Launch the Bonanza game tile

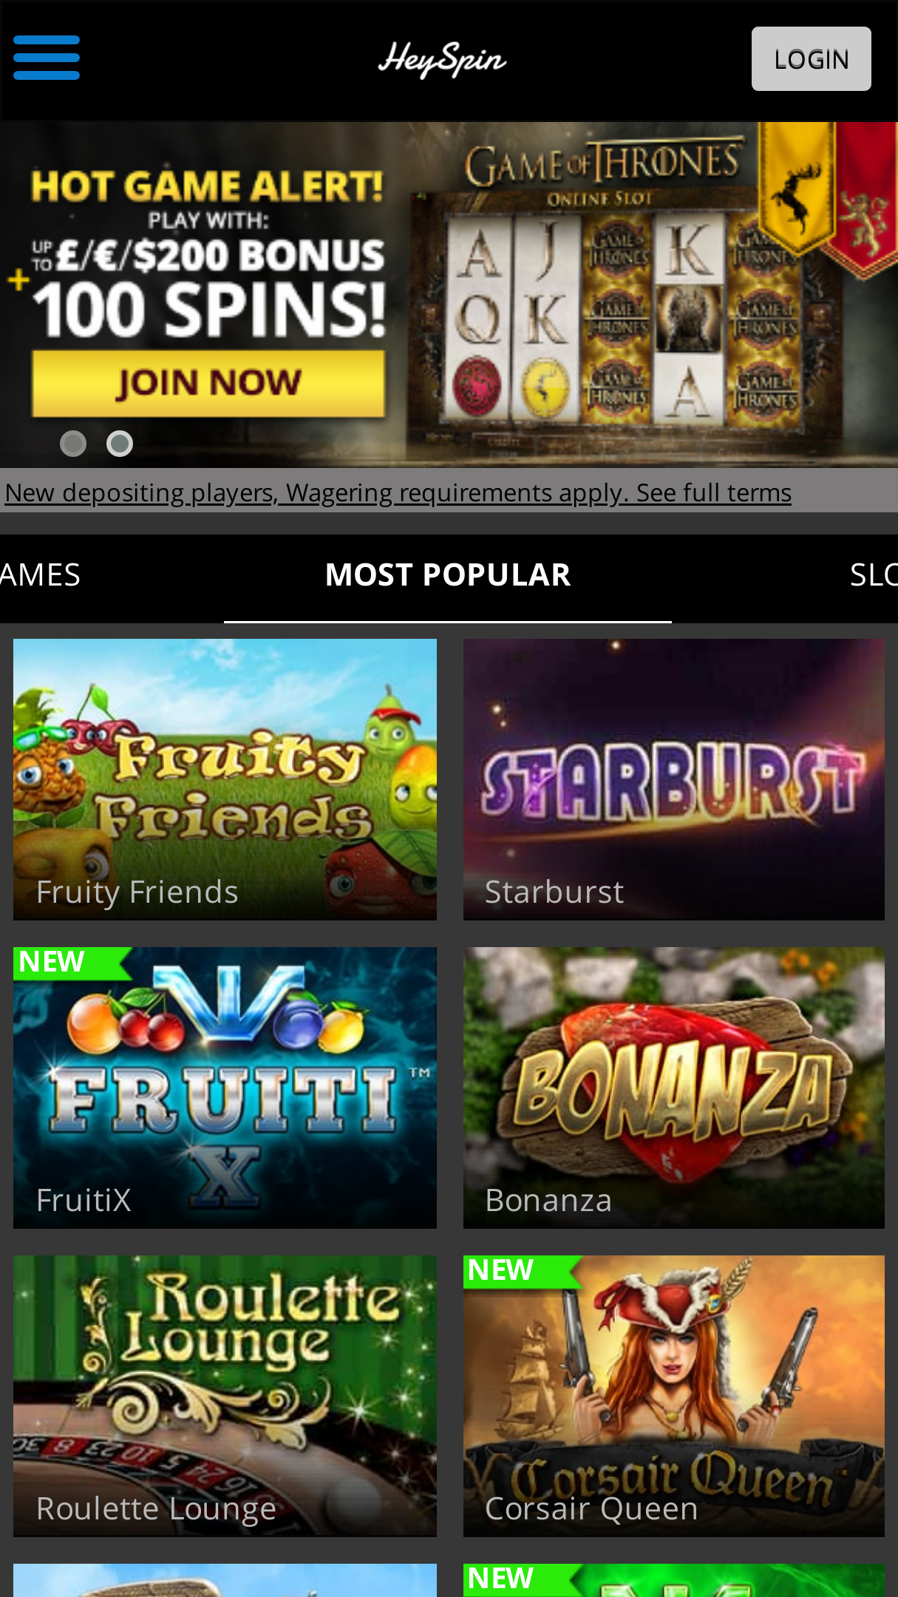[673, 1088]
